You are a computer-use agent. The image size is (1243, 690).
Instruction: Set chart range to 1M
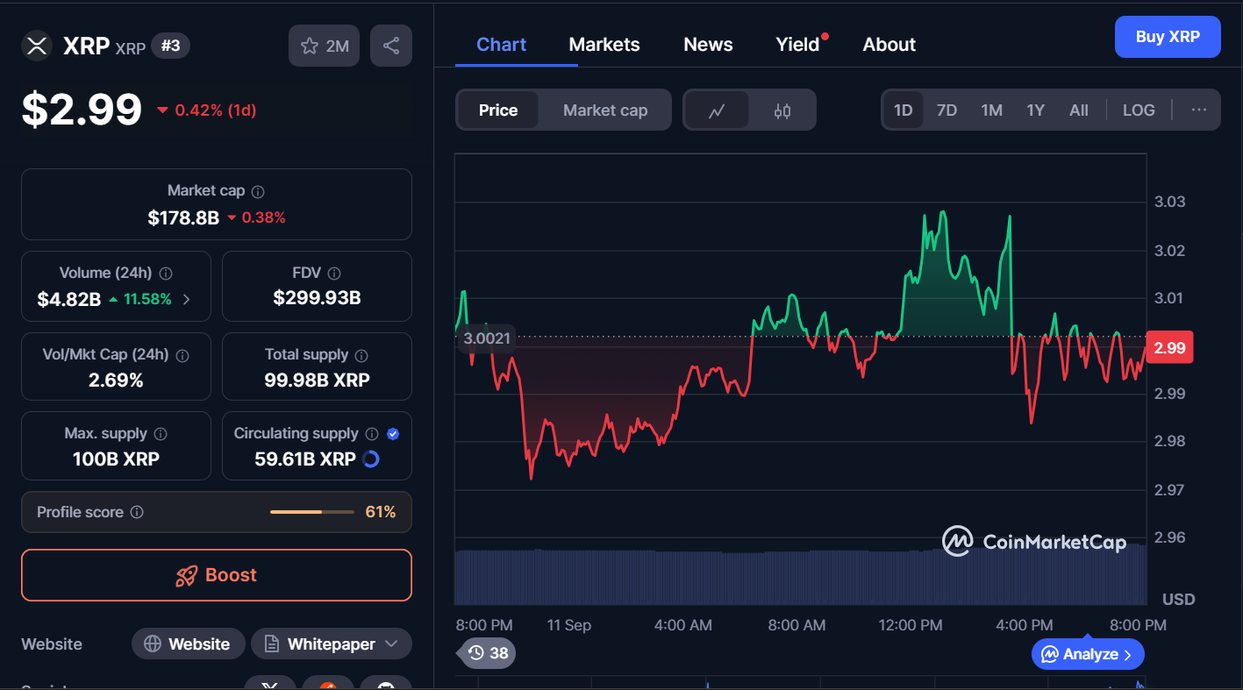[x=992, y=110]
